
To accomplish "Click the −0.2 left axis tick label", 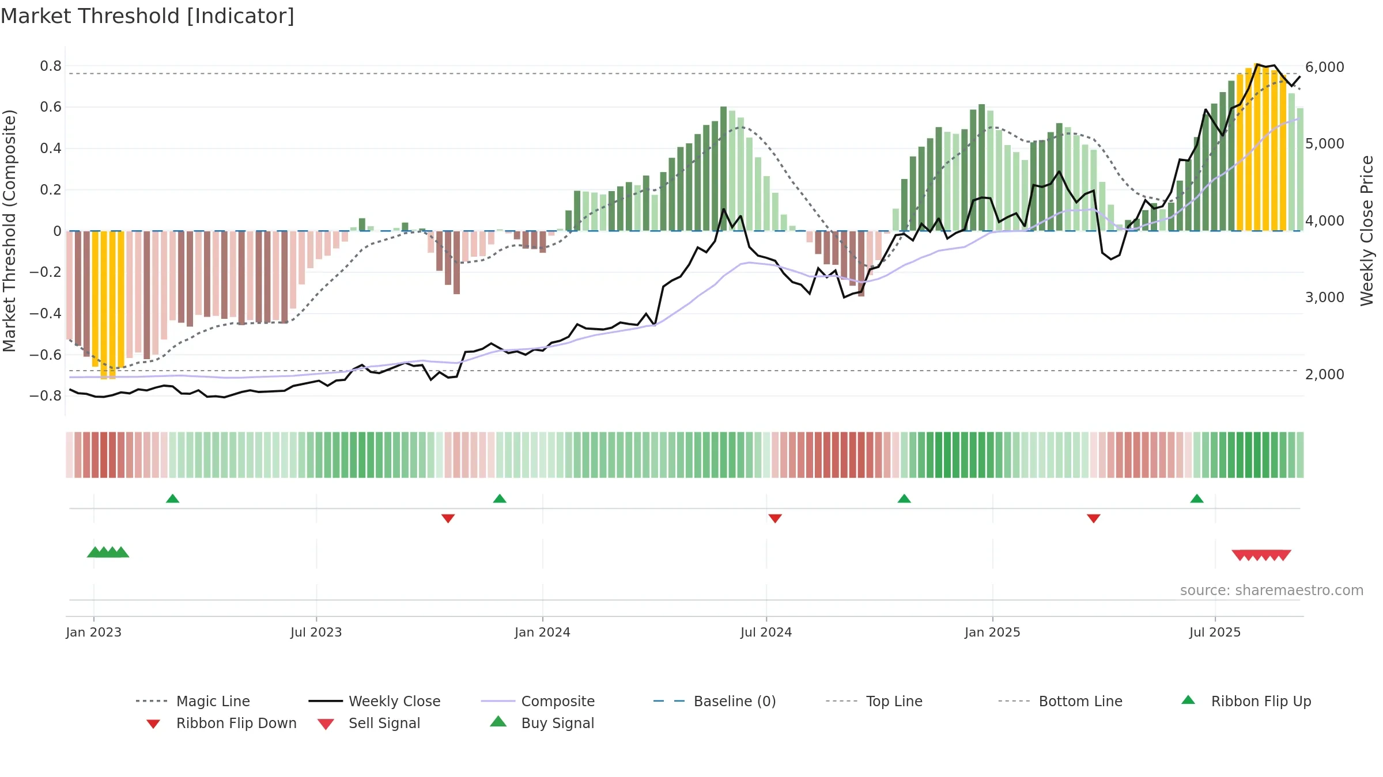I will (x=46, y=272).
